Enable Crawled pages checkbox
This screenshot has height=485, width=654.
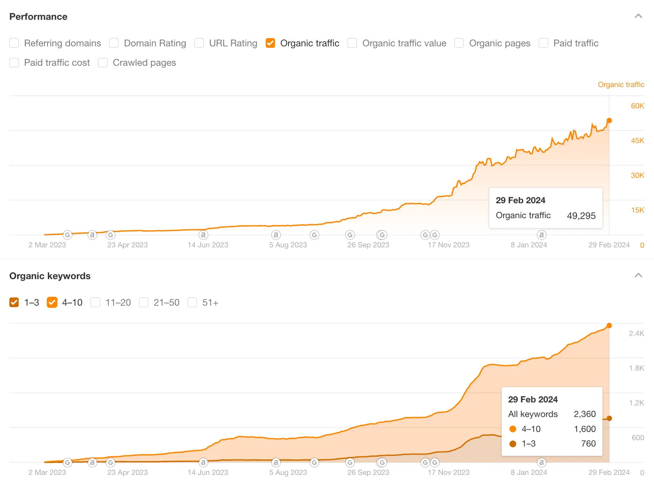click(x=103, y=63)
